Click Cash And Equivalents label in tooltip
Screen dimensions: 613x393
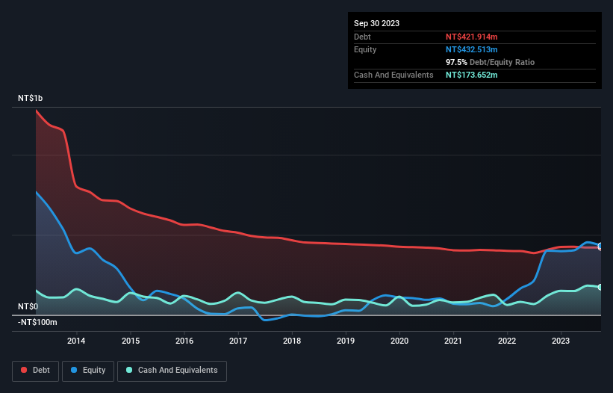(393, 75)
